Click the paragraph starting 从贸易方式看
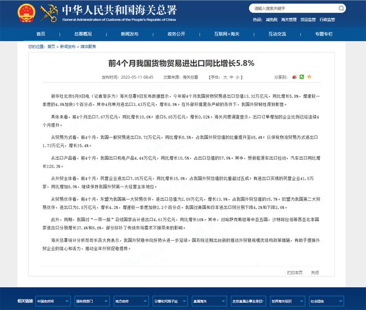 point(181,141)
